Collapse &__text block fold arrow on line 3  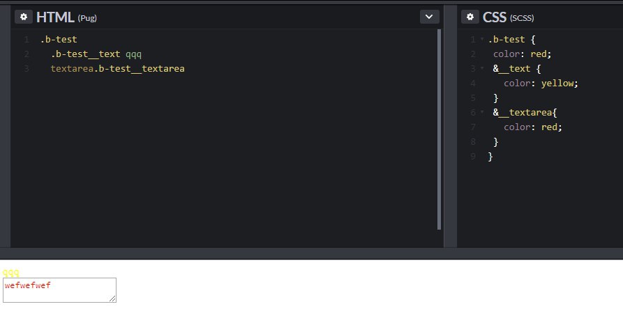[482, 69]
